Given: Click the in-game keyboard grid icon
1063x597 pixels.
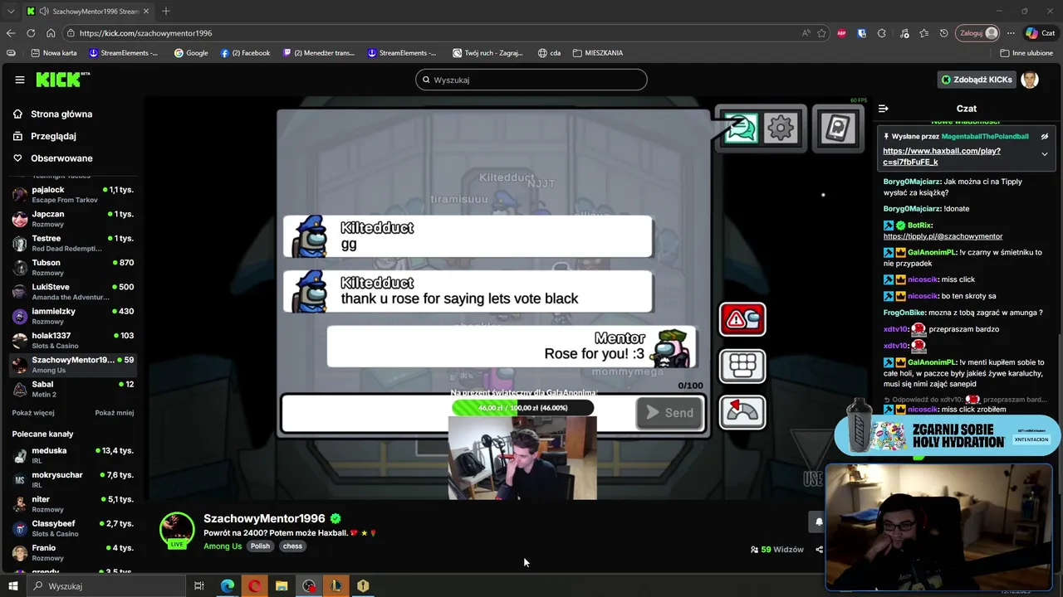Looking at the screenshot, I should [742, 365].
